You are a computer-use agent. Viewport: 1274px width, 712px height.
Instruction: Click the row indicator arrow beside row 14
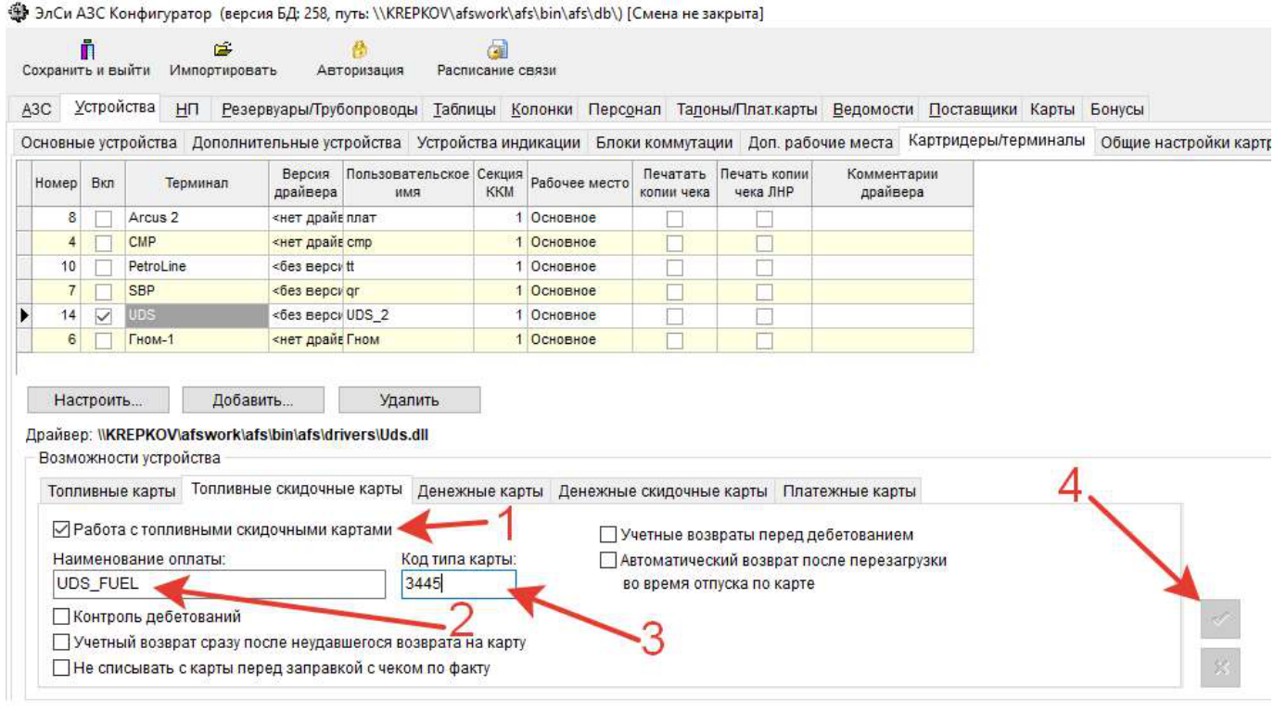click(x=26, y=315)
